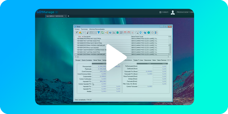The width and height of the screenshot is (228, 114).
Task: Click the horizontal scrollbar right arrow
Action: click(x=168, y=57)
